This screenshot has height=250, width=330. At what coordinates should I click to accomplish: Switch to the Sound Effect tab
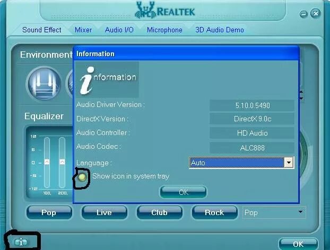[42, 30]
